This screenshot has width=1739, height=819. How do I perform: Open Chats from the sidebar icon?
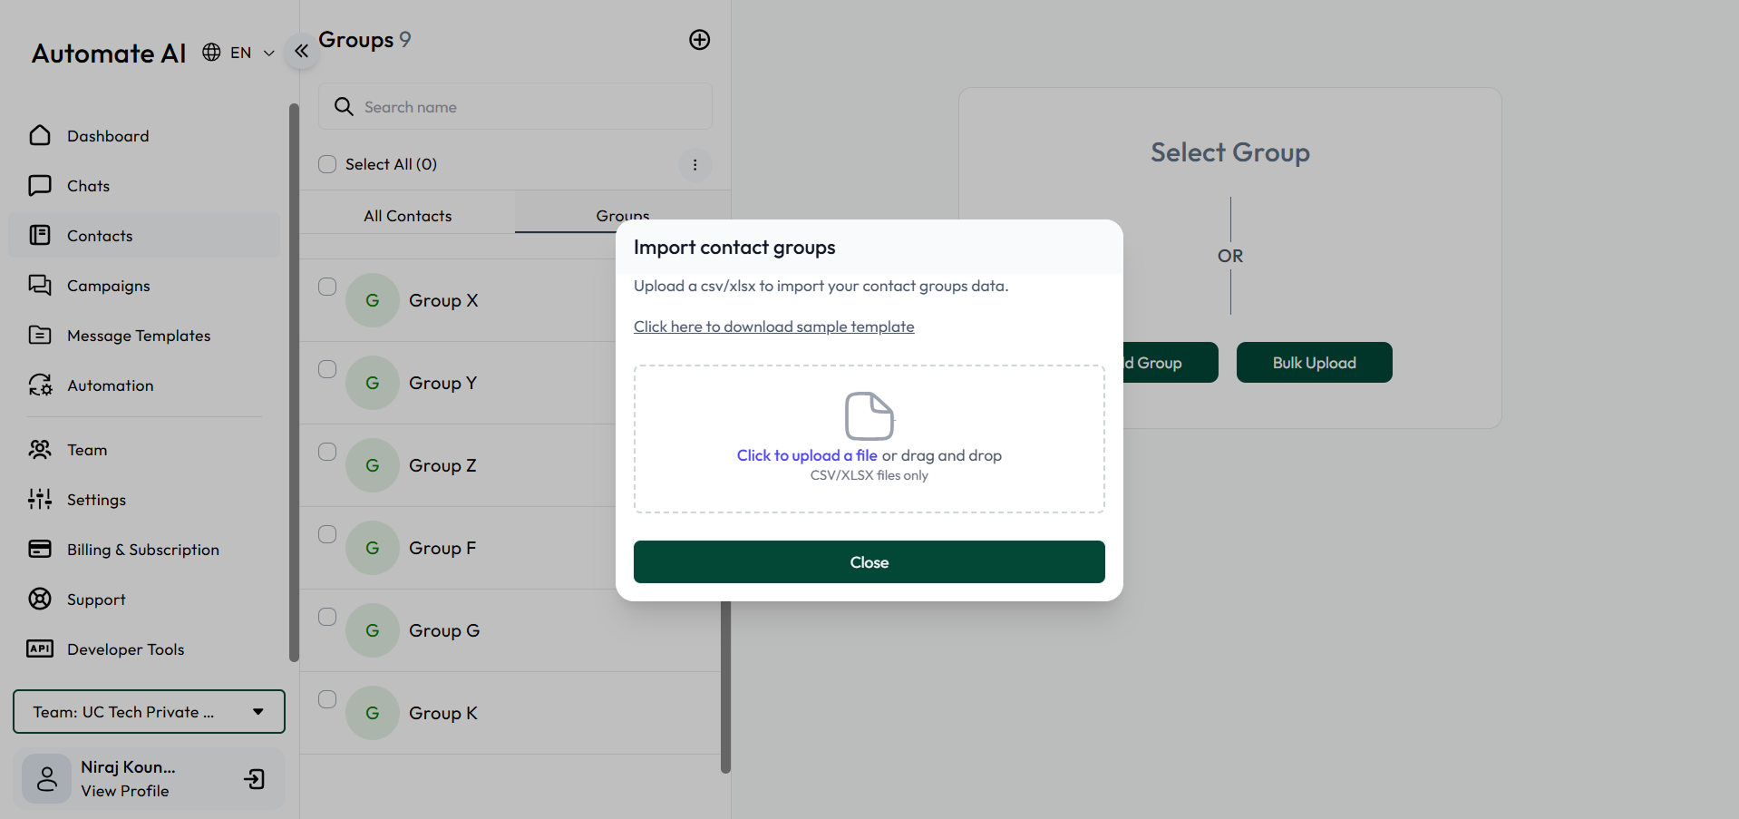coord(40,185)
